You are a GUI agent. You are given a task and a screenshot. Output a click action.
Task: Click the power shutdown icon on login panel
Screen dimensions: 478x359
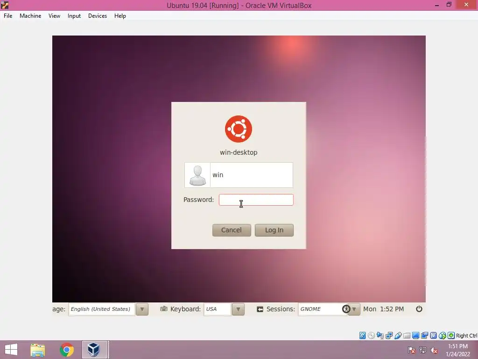(x=419, y=309)
